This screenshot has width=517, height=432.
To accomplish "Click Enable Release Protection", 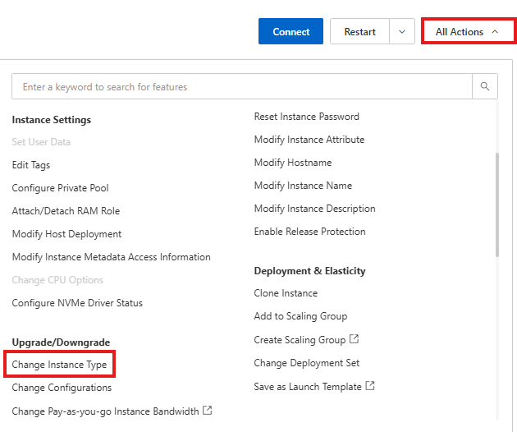I will tap(309, 232).
